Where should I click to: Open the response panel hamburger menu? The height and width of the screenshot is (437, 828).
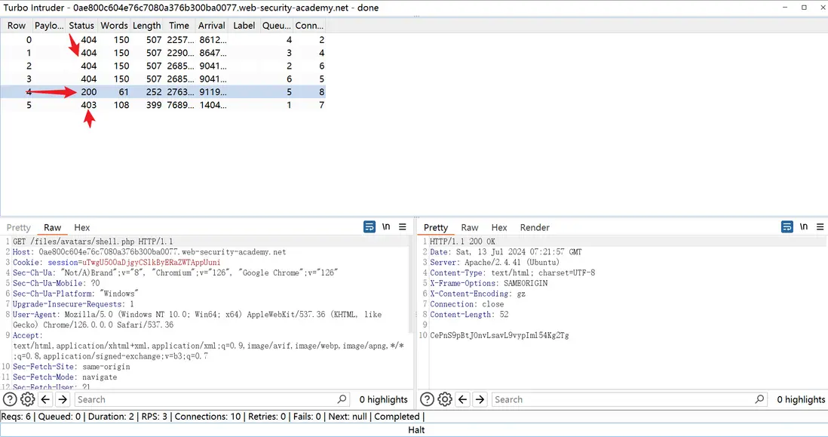[820, 227]
